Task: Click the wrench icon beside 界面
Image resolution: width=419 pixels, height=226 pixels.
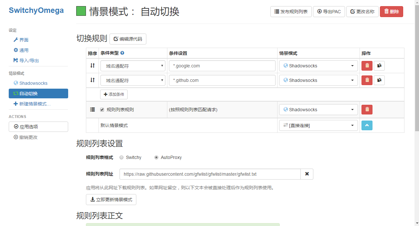Action: pyautogui.click(x=16, y=40)
